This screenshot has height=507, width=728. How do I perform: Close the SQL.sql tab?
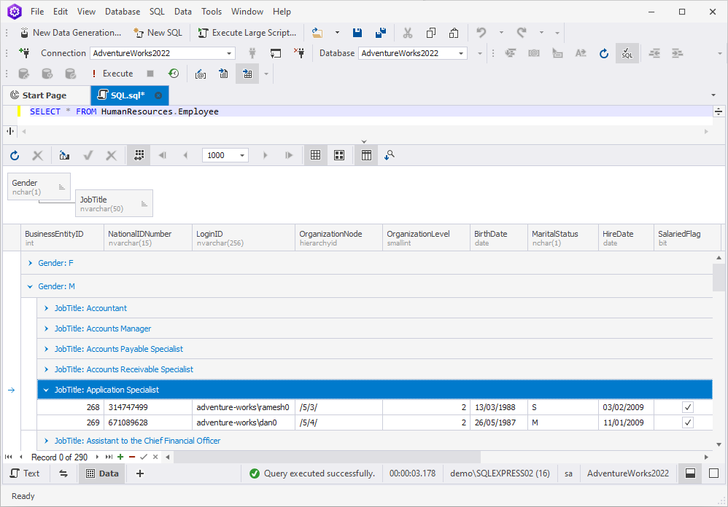(x=158, y=95)
